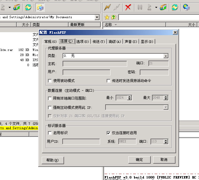Switch to the 高级 (A) tab
The width and height of the screenshot is (199, 180).
[x=115, y=42]
